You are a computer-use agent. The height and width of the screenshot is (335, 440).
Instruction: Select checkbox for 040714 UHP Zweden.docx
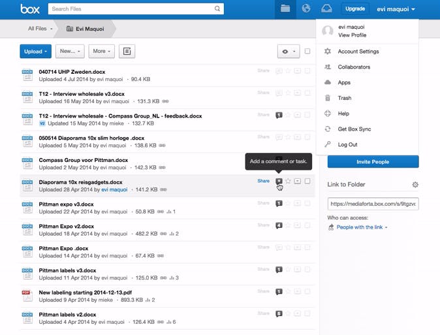click(307, 71)
